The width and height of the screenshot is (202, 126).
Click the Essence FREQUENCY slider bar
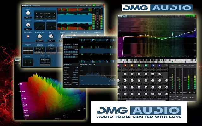71,57
